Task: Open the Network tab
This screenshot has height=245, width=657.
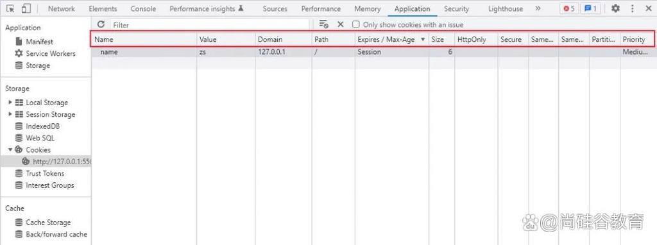Action: pyautogui.click(x=61, y=8)
